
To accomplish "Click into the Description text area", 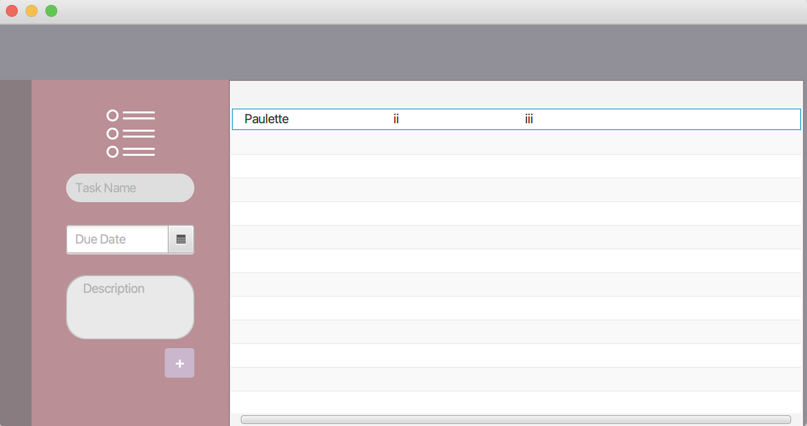I will (130, 307).
